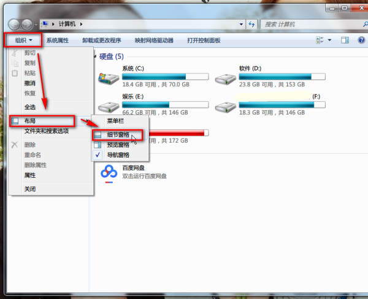
Task: Click the 搜索 计算机 search field
Action: [314, 24]
